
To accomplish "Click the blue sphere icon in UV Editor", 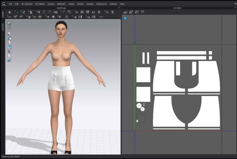I will [x=126, y=18].
